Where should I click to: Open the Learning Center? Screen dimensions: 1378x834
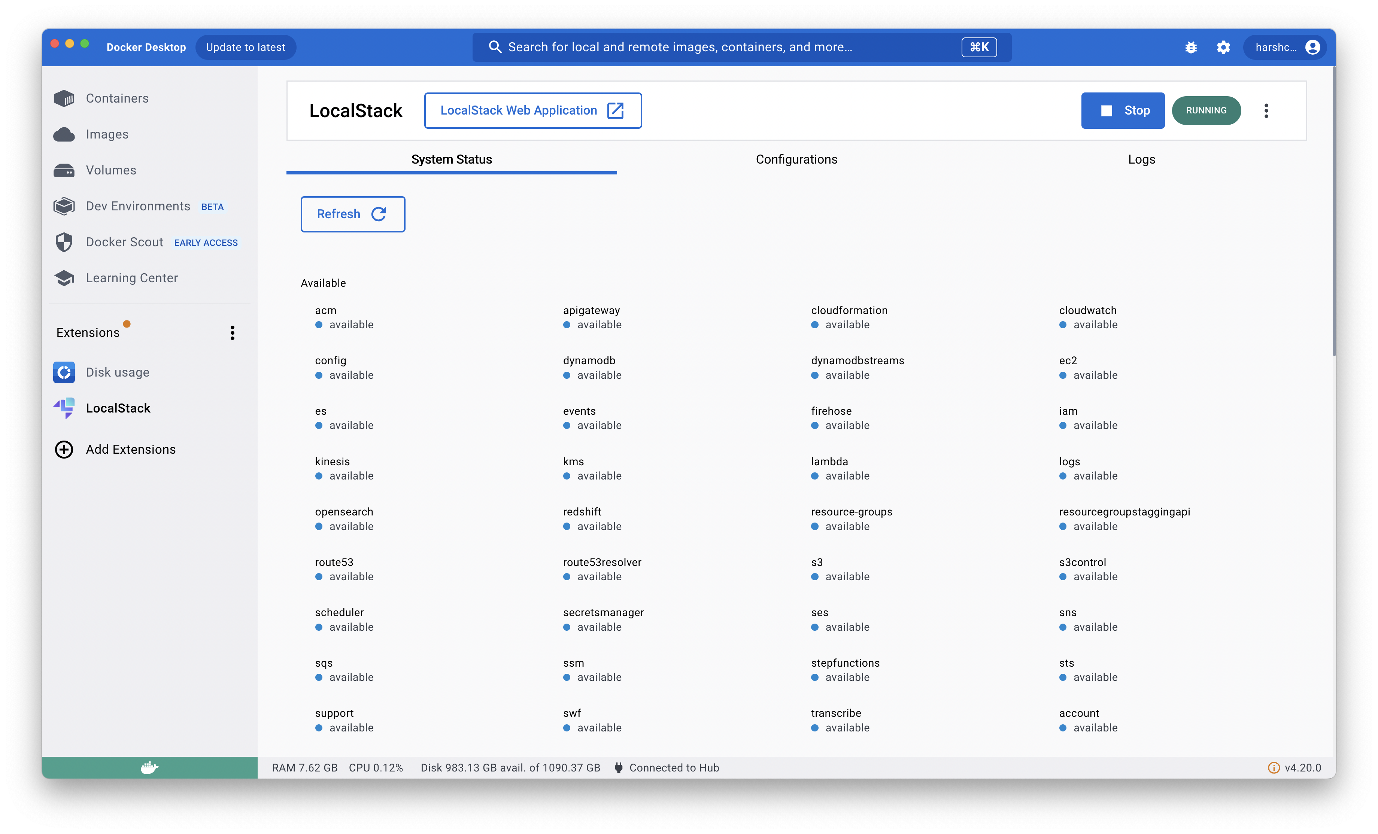(131, 278)
